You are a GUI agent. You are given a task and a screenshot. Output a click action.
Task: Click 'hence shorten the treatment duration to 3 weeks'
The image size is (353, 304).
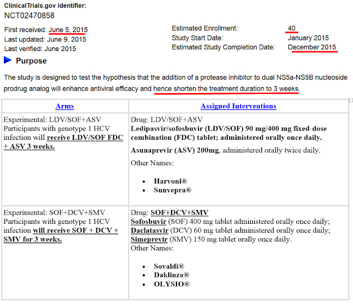point(226,88)
